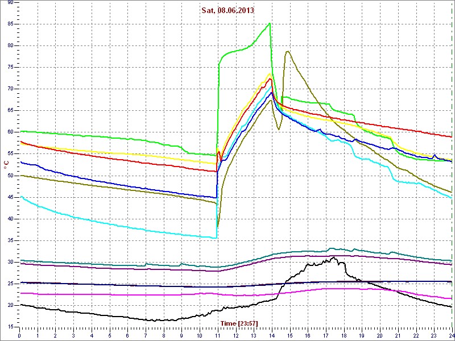Click hour 21 on the time axis
Viewport: 455px width, 341px height.
398,334
